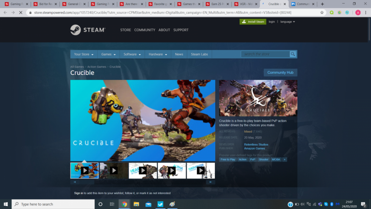Image resolution: width=371 pixels, height=209 pixels.
Task: Click the help question mark tray icon
Action: point(290,204)
